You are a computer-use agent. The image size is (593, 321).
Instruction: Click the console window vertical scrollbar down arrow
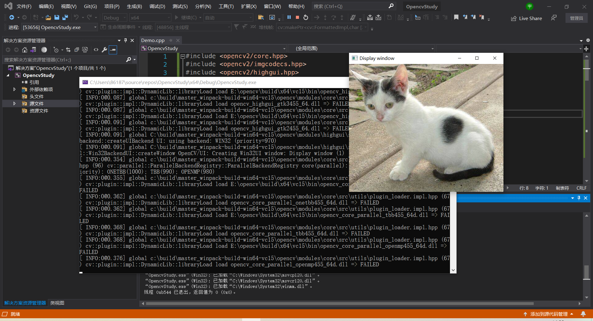(453, 270)
